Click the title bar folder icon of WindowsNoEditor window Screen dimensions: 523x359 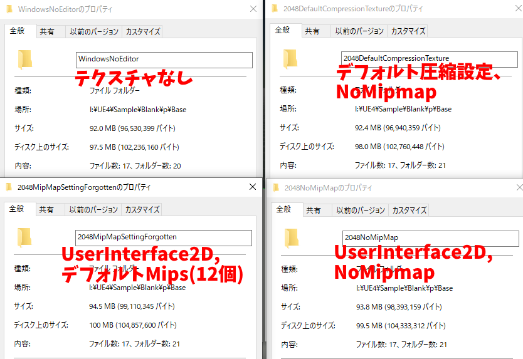click(9, 9)
